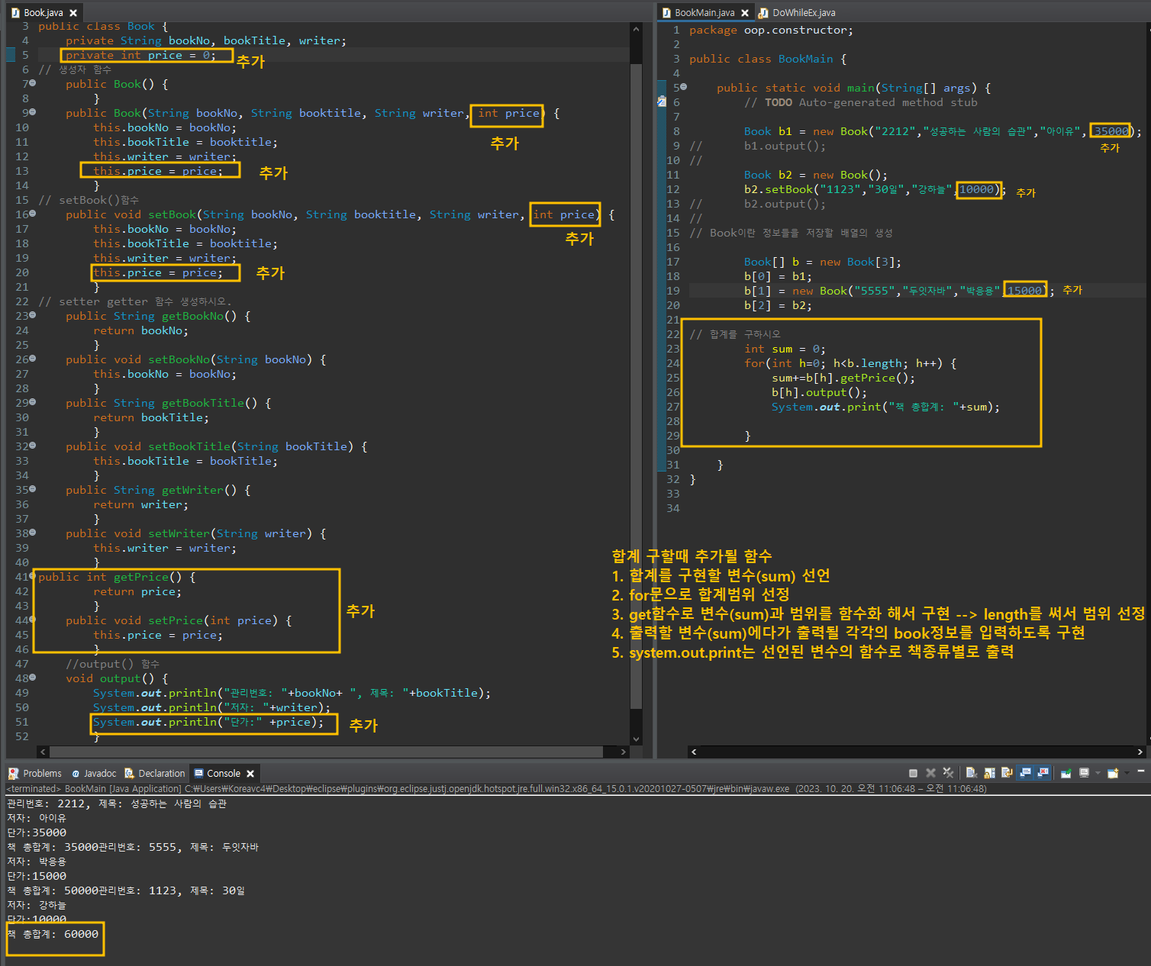1151x966 pixels.
Task: Click the Problems view icon
Action: pyautogui.click(x=13, y=773)
